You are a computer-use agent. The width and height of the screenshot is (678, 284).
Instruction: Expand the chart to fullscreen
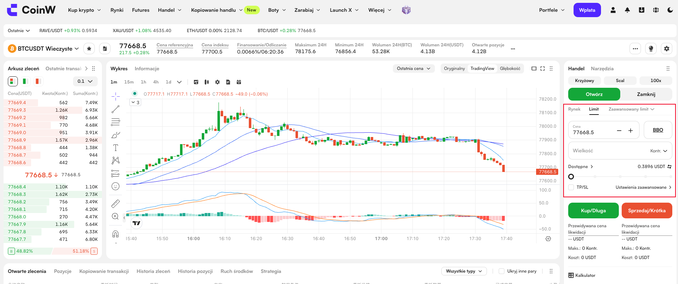pos(543,69)
